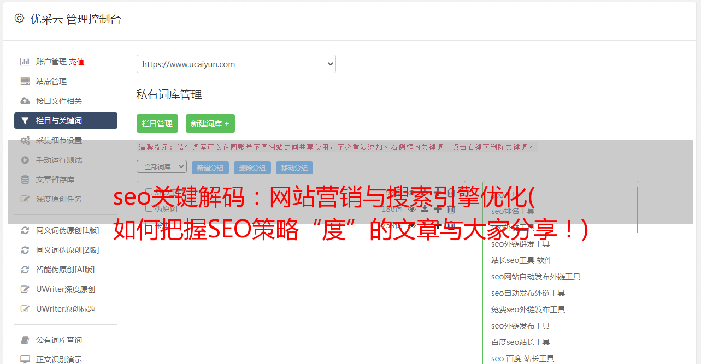Select keyword 'seo外链群发工具'
The image size is (701, 364).
pos(521,244)
